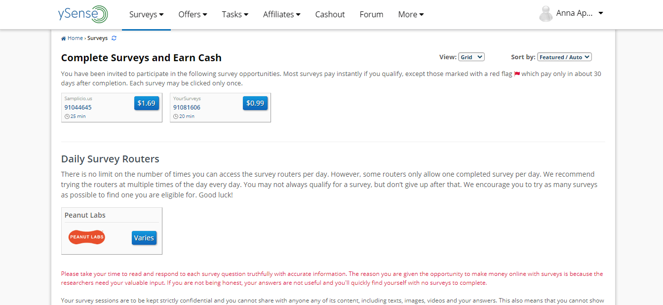Open the Surveys dropdown menu
The width and height of the screenshot is (663, 305).
point(146,14)
